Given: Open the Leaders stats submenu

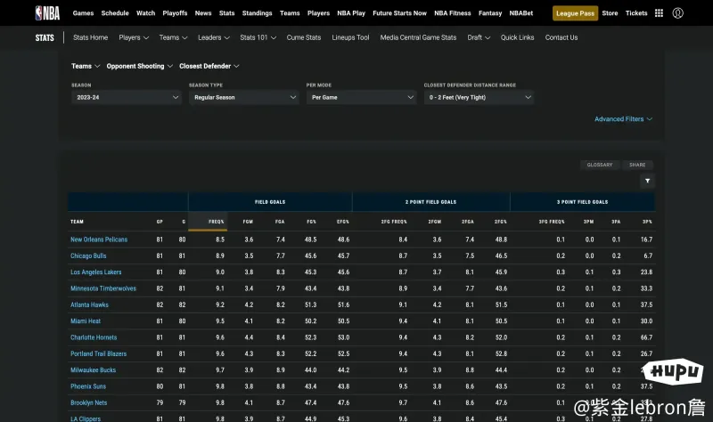Looking at the screenshot, I should [214, 37].
